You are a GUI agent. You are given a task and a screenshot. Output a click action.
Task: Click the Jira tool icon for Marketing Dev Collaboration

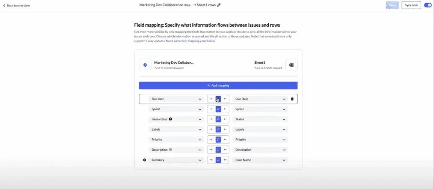pos(145,65)
